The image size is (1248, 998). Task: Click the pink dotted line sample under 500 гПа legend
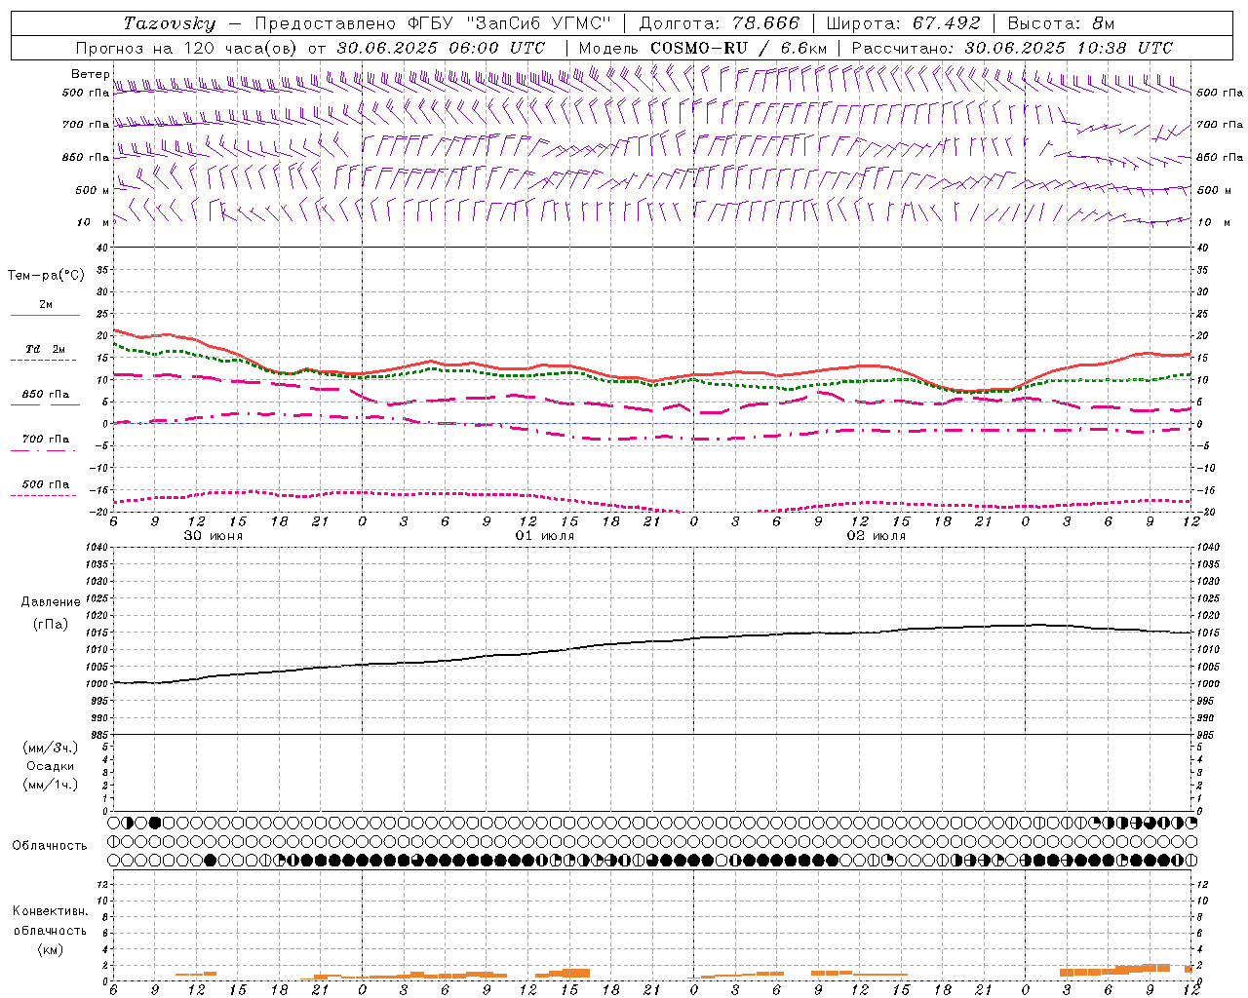point(43,495)
